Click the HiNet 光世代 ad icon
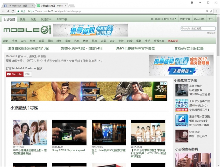 pos(182,105)
